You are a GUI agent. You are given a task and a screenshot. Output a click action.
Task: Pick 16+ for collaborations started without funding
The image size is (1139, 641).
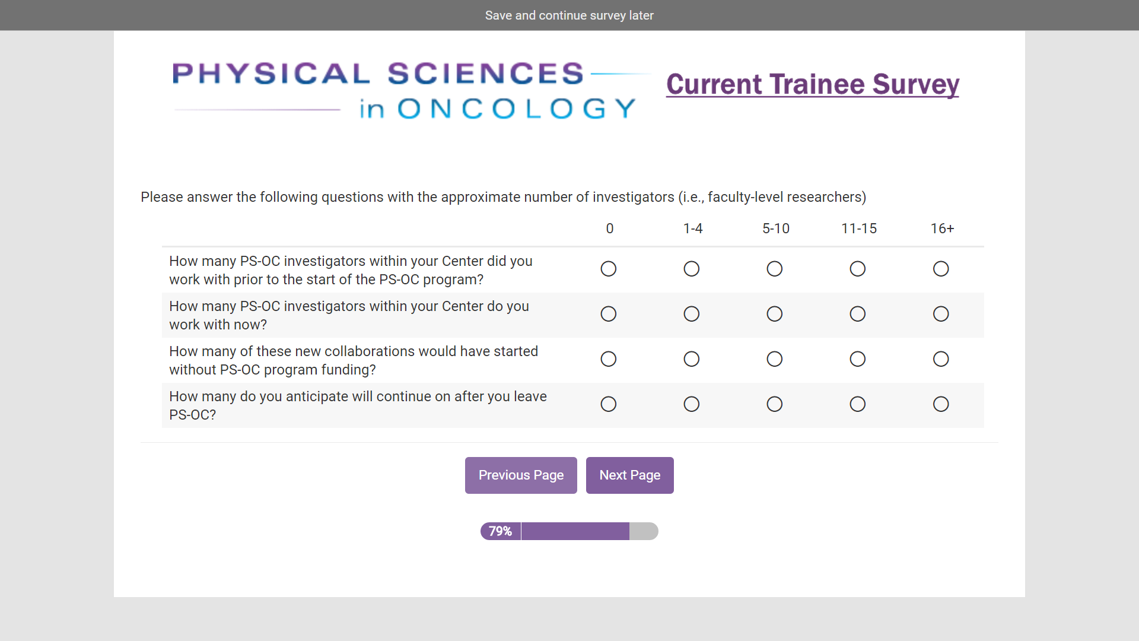point(941,359)
